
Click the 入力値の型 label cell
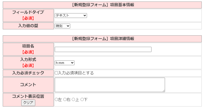click(28, 26)
